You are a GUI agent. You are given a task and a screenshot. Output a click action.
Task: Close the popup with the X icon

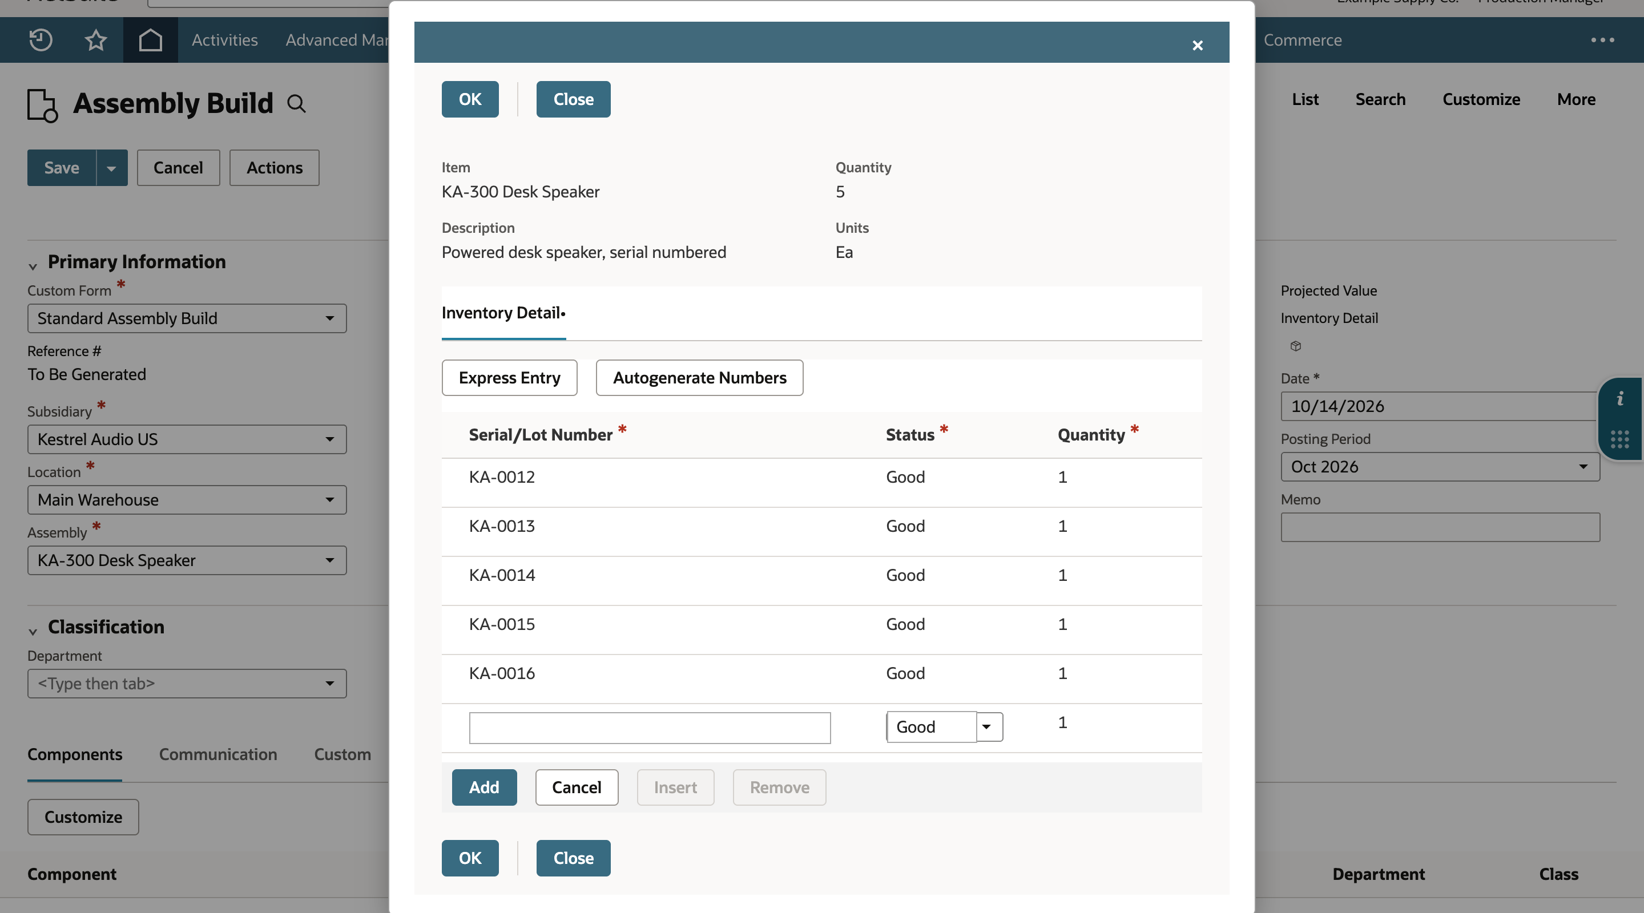pos(1197,45)
